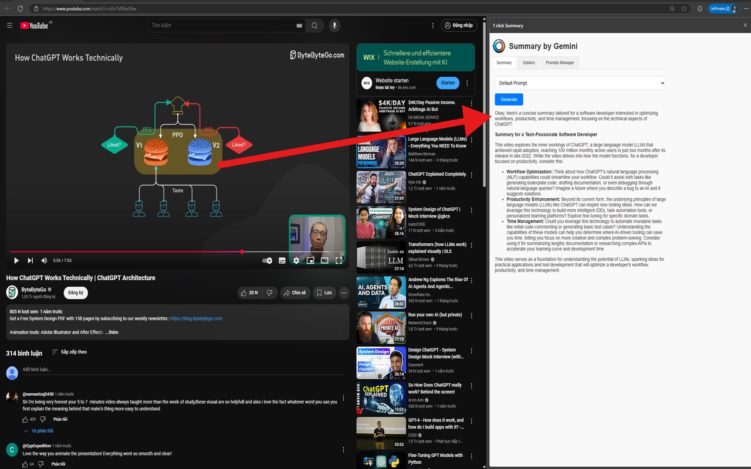Viewport: 751px width, 469px height.
Task: Switch to miniplayer mode
Action: pyautogui.click(x=310, y=260)
